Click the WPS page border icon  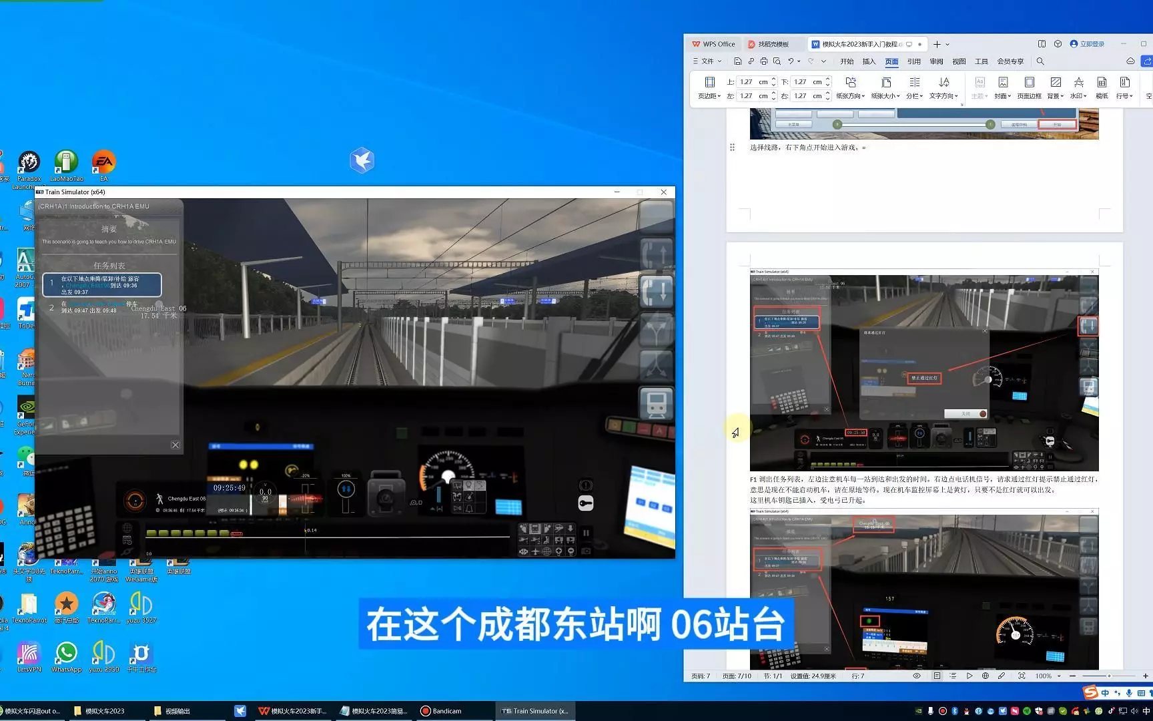coord(1029,82)
